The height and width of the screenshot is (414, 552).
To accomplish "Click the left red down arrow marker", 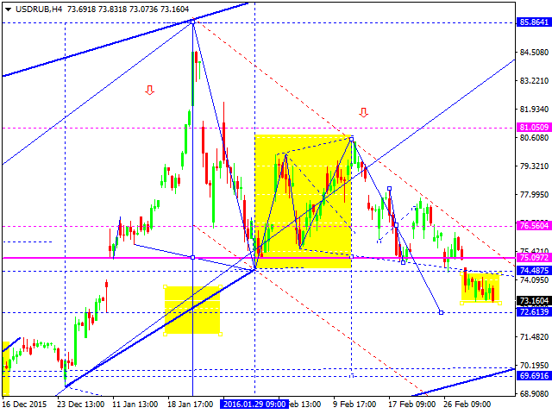I will tap(150, 90).
